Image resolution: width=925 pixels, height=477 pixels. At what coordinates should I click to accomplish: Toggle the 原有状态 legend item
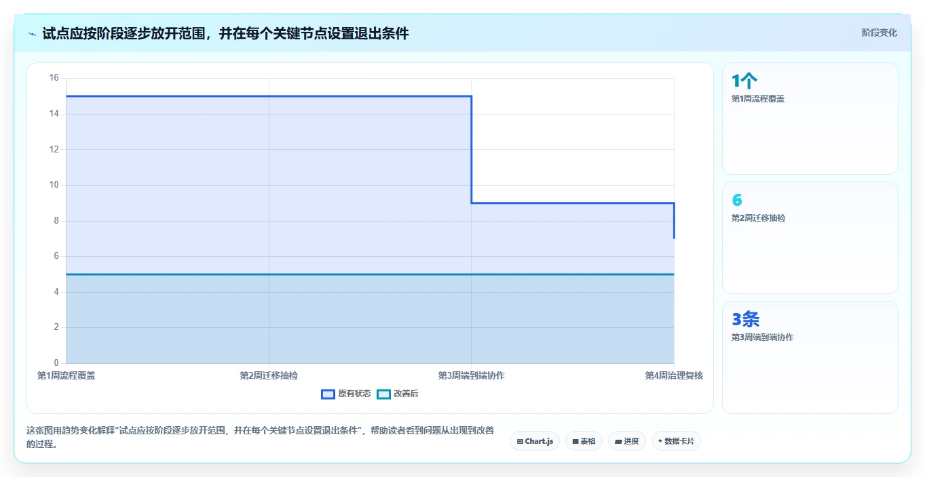(346, 394)
